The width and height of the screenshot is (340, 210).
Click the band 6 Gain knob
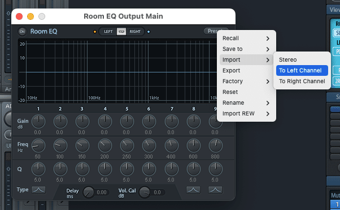coord(149,122)
